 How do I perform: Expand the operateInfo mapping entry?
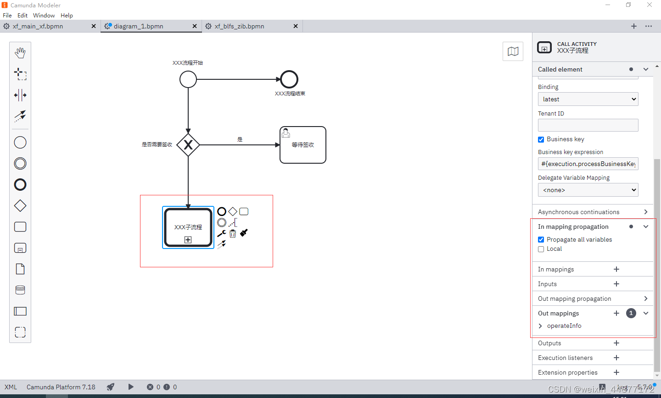point(540,326)
